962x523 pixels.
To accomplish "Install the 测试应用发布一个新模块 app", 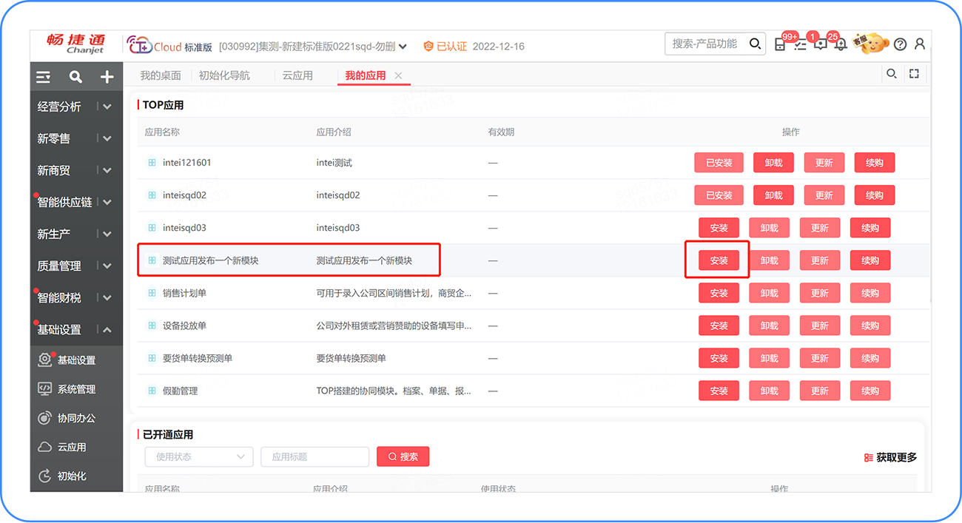I will [x=719, y=260].
